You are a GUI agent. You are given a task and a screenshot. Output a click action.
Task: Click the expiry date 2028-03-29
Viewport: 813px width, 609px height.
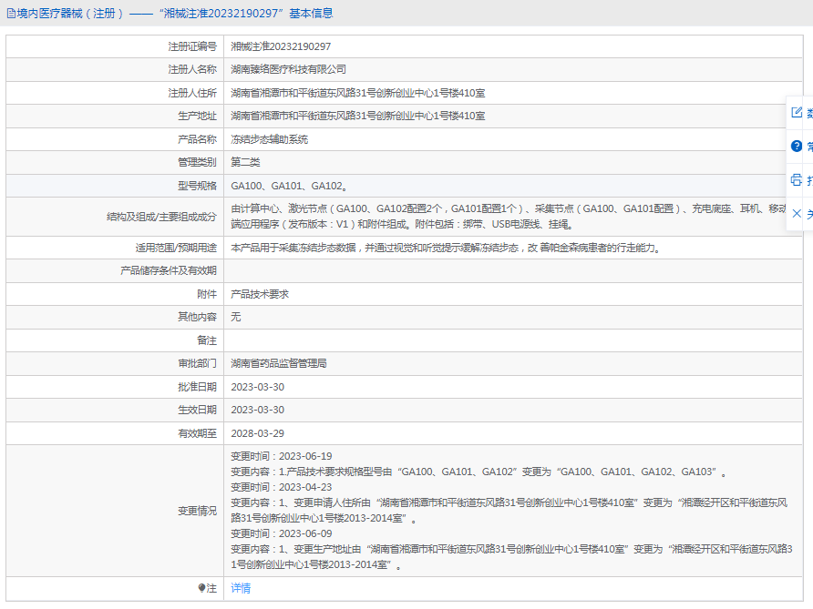tap(258, 433)
